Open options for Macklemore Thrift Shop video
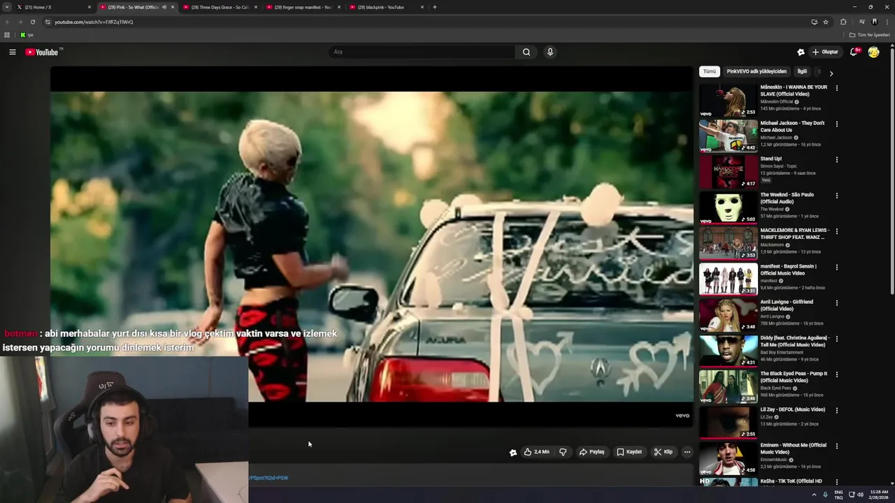This screenshot has height=503, width=895. coord(837,231)
